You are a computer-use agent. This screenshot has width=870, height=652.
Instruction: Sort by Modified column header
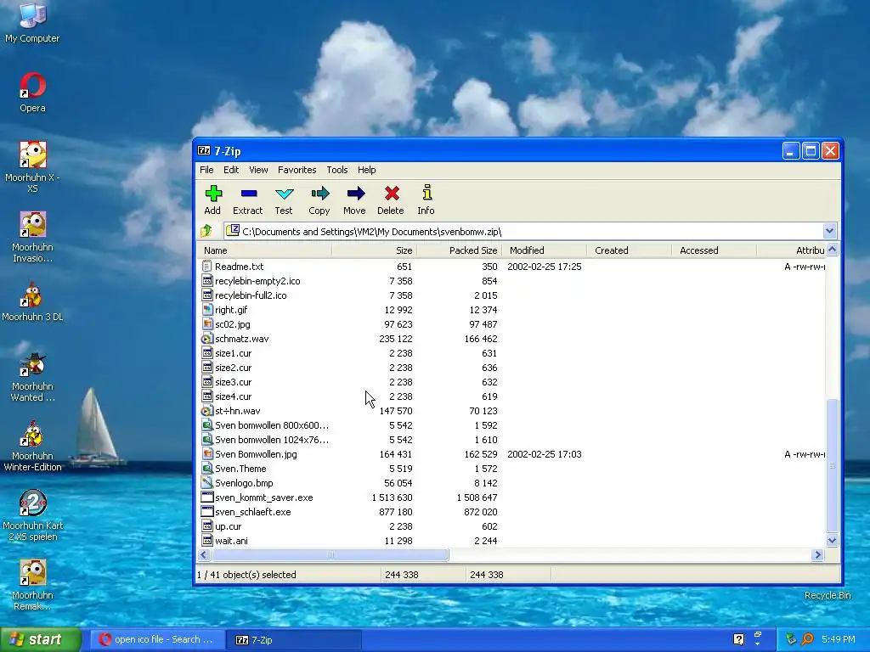545,250
